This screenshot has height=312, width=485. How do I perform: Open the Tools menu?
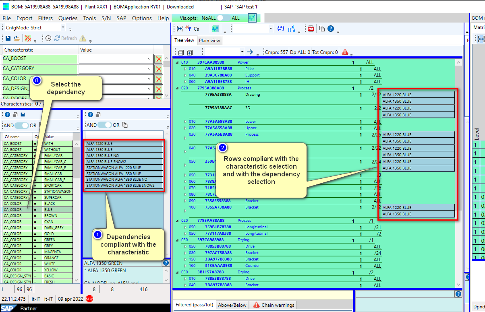tap(89, 18)
